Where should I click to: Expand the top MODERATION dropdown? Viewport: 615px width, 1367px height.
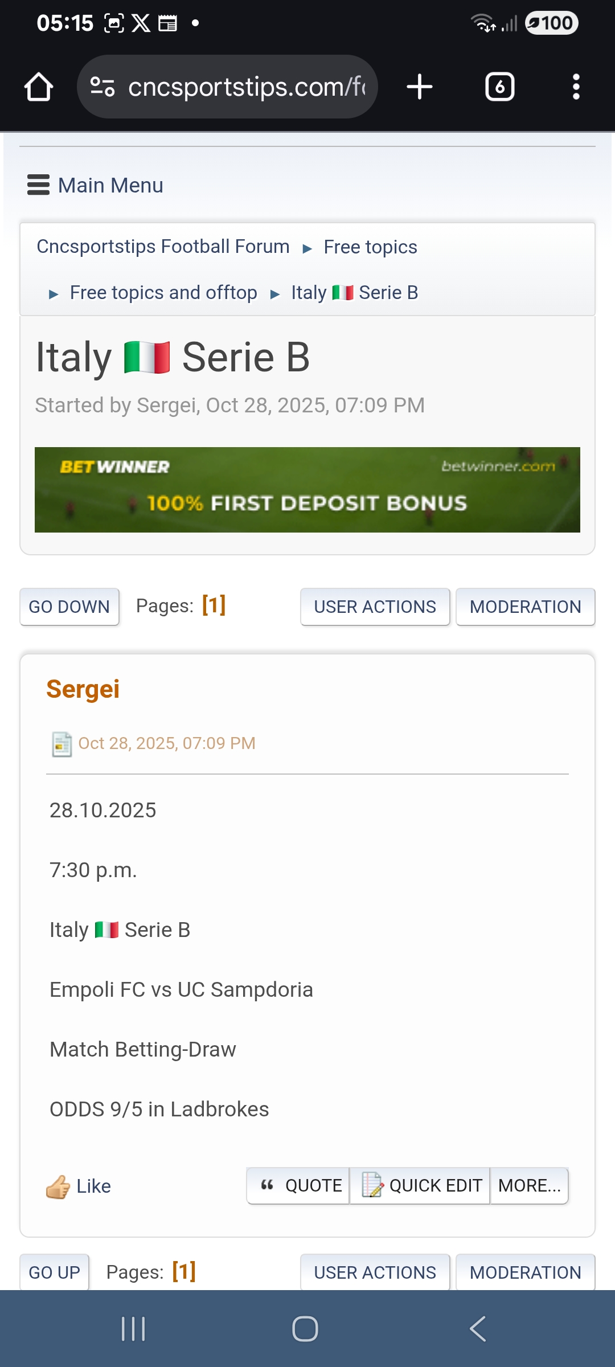(525, 607)
